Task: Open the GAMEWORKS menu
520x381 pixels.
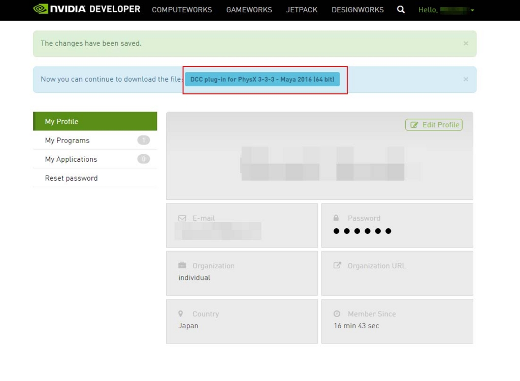Action: click(x=249, y=10)
